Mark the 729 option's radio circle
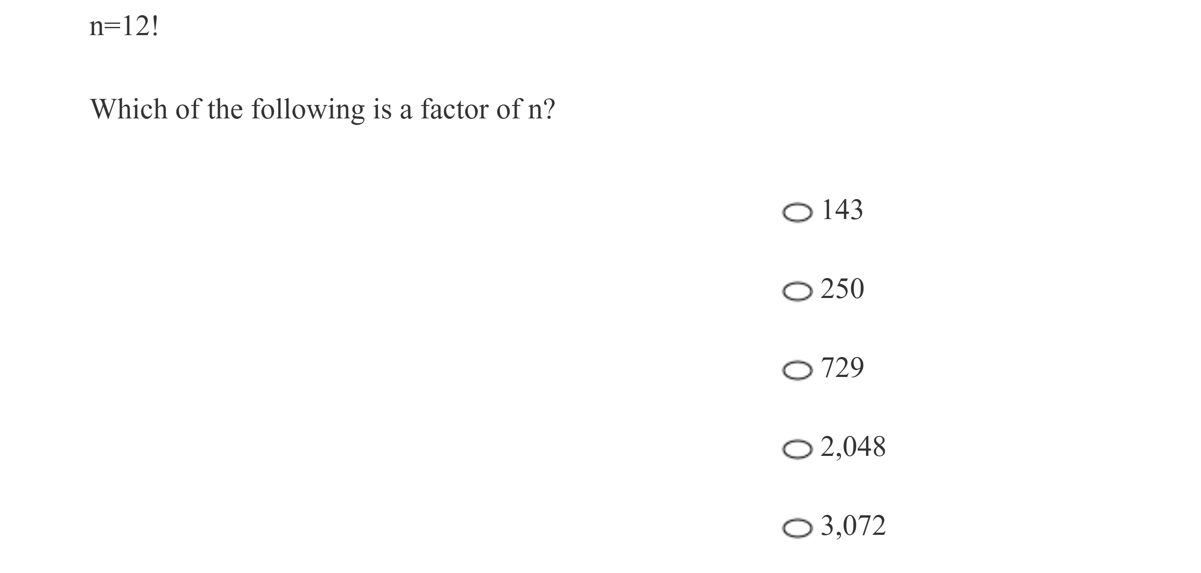The height and width of the screenshot is (573, 1201). 797,371
